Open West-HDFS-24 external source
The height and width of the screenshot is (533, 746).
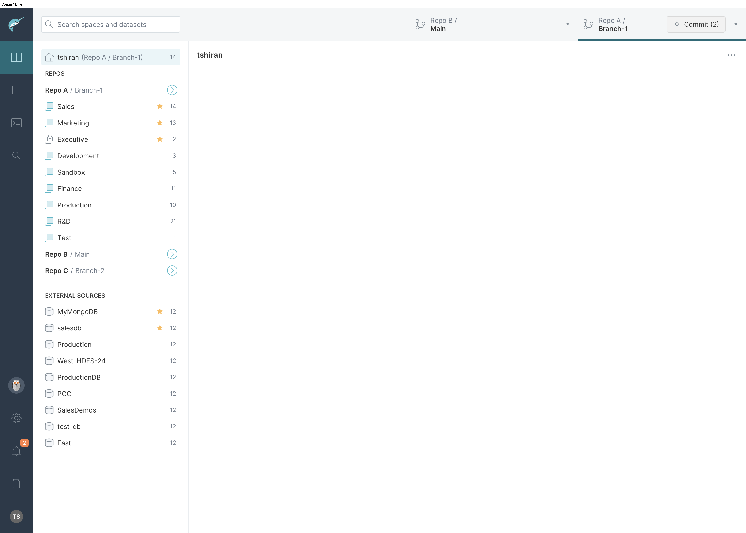click(x=110, y=361)
